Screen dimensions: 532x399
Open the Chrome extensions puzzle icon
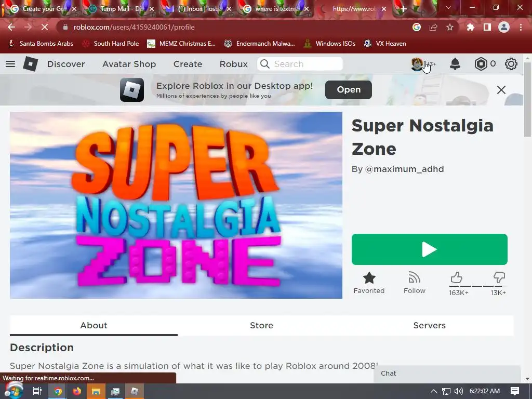pos(471,27)
